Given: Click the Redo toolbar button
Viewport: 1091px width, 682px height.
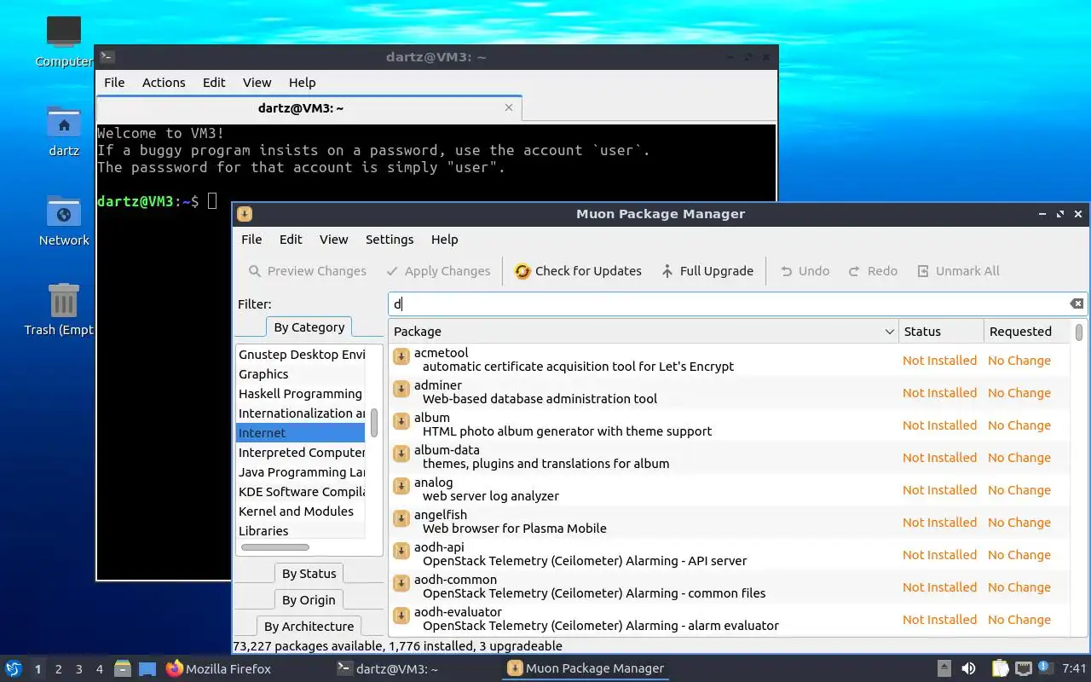Looking at the screenshot, I should [x=873, y=271].
